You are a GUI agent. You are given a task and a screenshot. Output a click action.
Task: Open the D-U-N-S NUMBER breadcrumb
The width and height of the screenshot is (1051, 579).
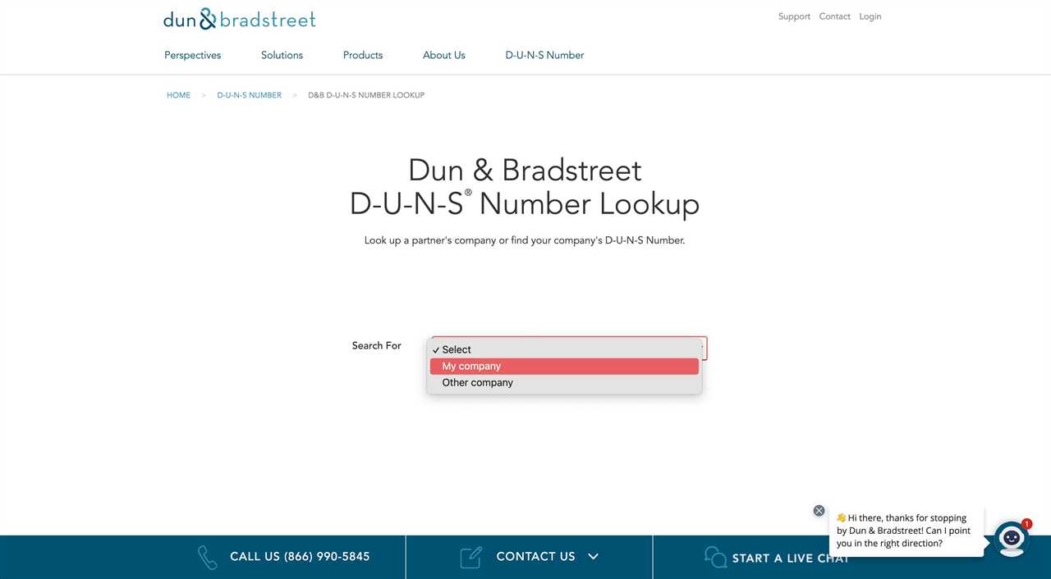pyautogui.click(x=249, y=95)
